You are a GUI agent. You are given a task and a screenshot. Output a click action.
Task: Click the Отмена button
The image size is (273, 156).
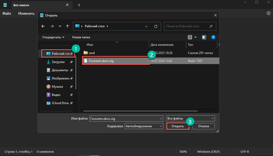point(203,126)
